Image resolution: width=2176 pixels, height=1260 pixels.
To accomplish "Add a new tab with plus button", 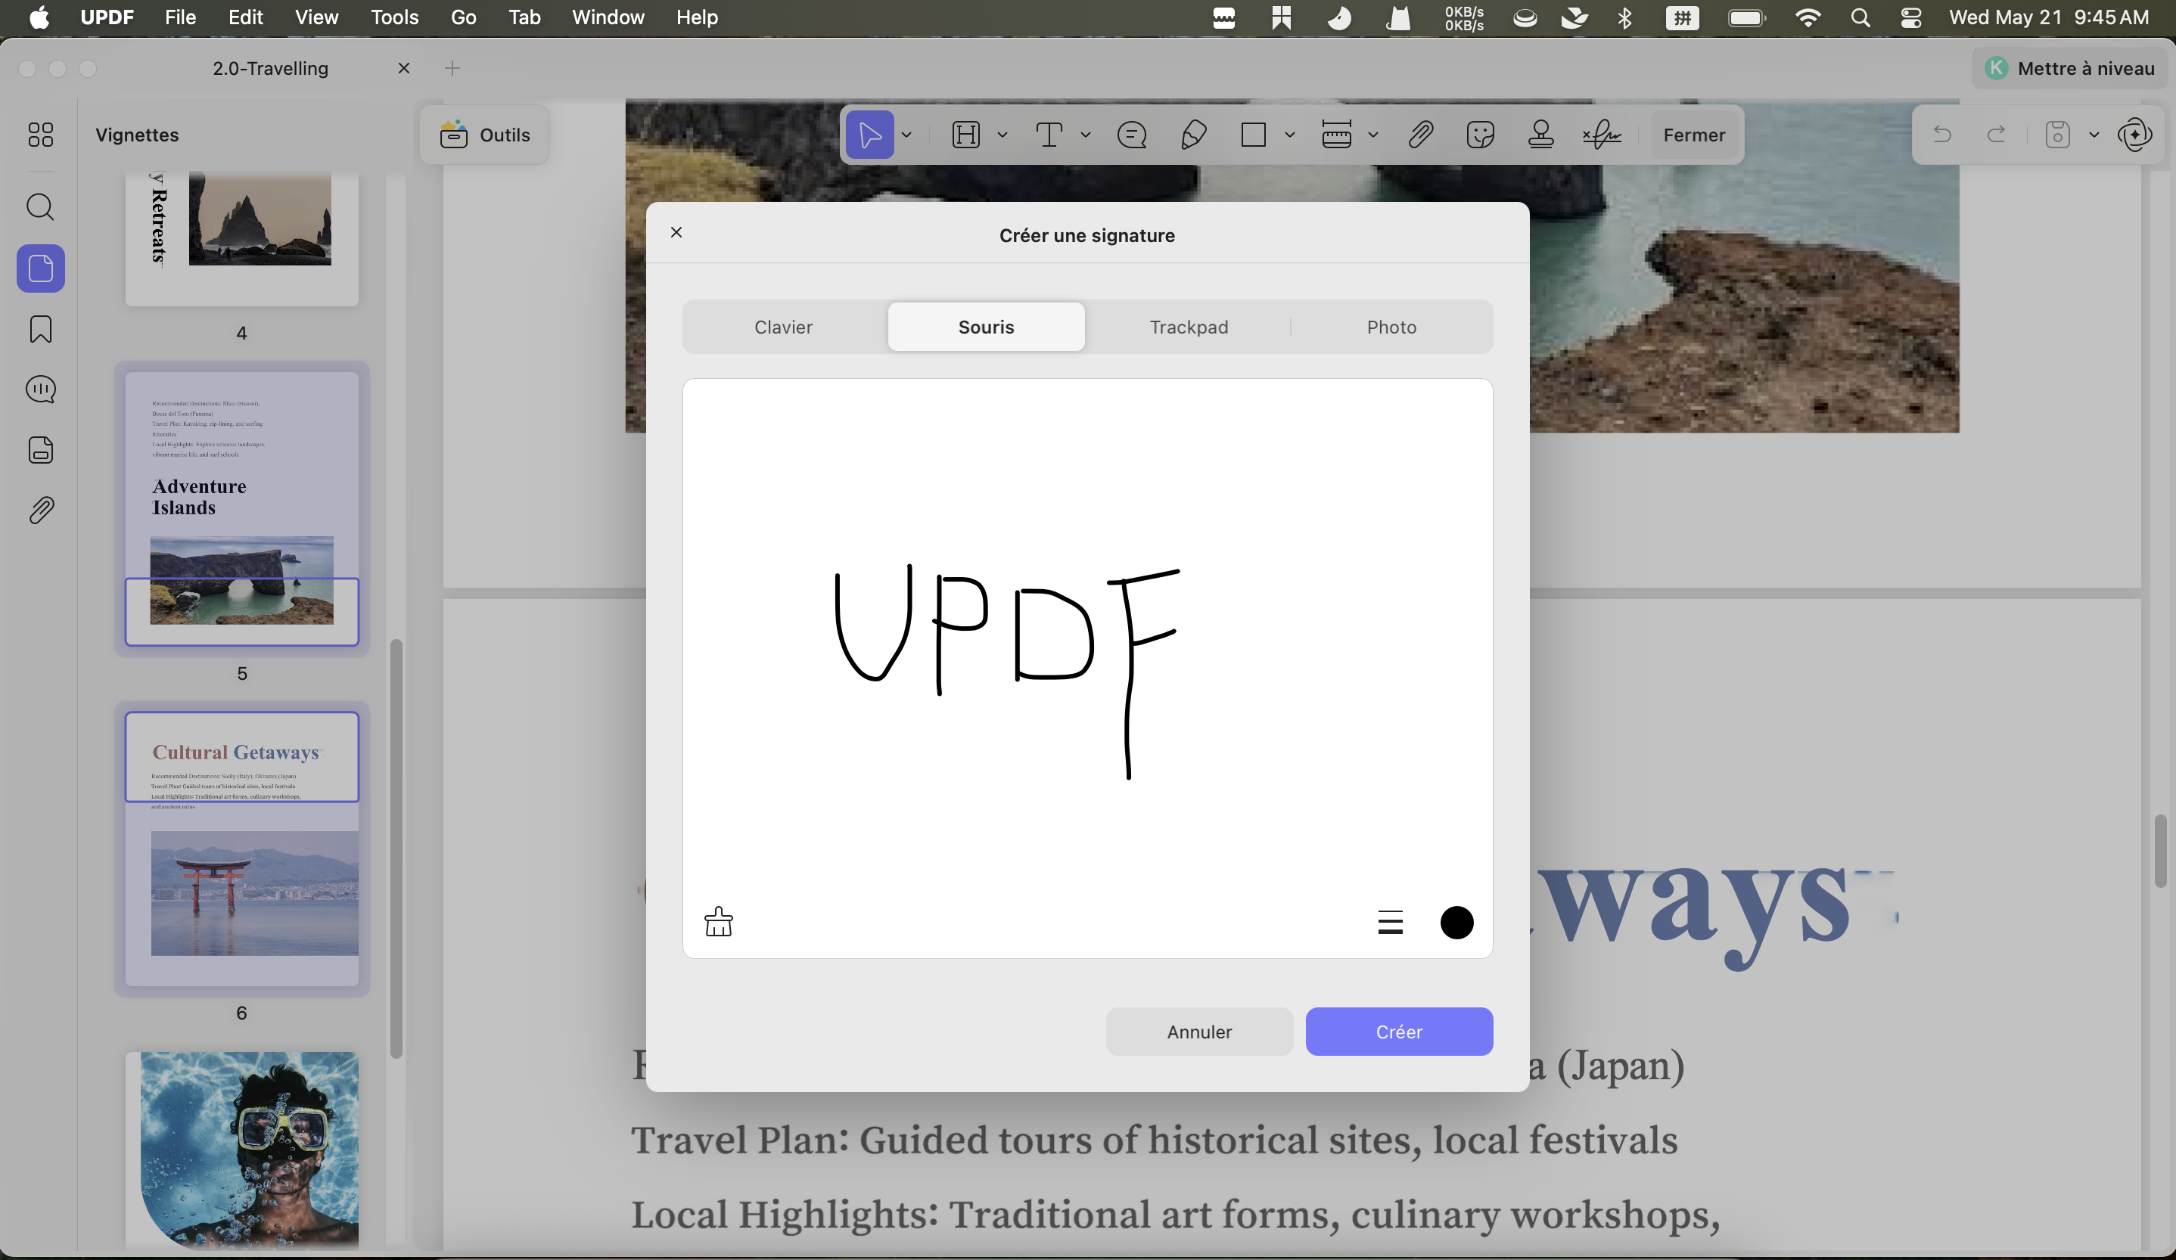I will pos(452,68).
